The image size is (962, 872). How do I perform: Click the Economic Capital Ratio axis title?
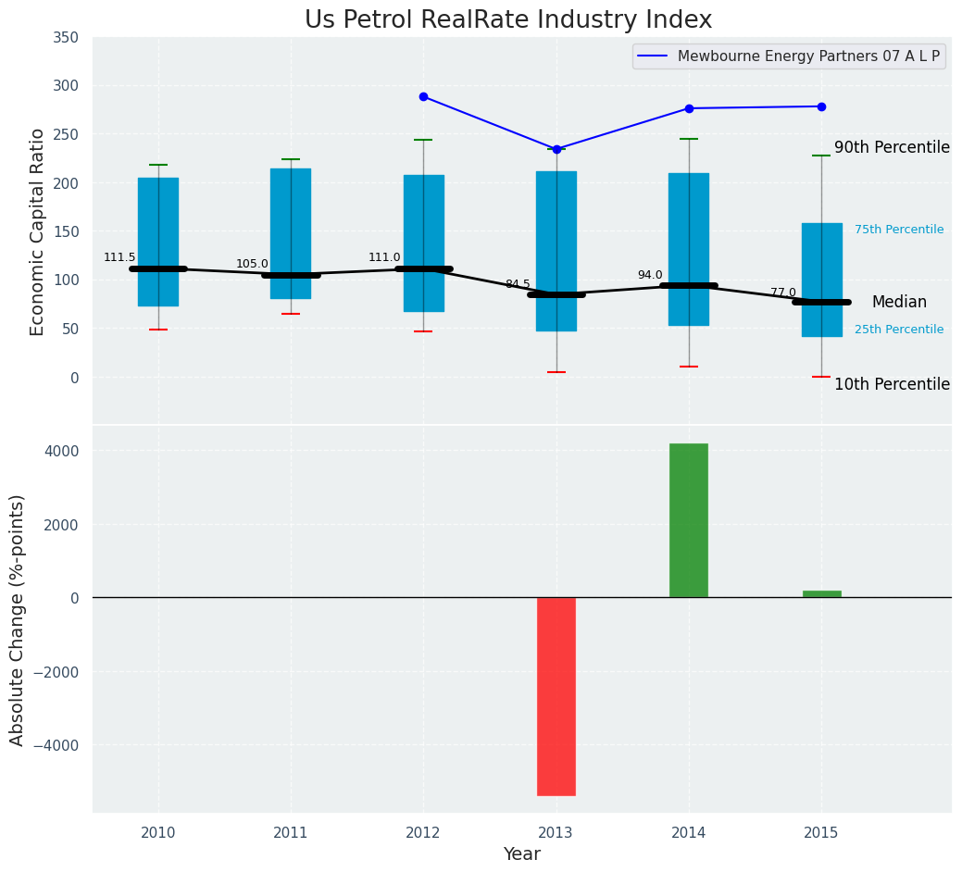click(38, 231)
